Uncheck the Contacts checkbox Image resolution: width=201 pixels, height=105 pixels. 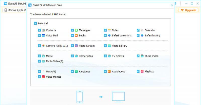(x=39, y=30)
